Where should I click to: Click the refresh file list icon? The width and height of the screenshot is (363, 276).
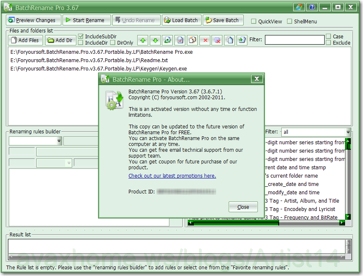[x=168, y=40]
